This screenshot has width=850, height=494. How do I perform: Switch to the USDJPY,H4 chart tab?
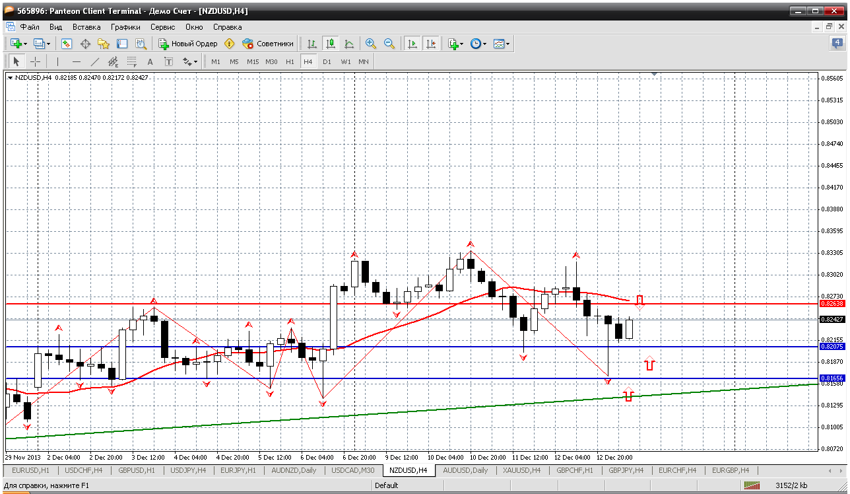(x=188, y=470)
